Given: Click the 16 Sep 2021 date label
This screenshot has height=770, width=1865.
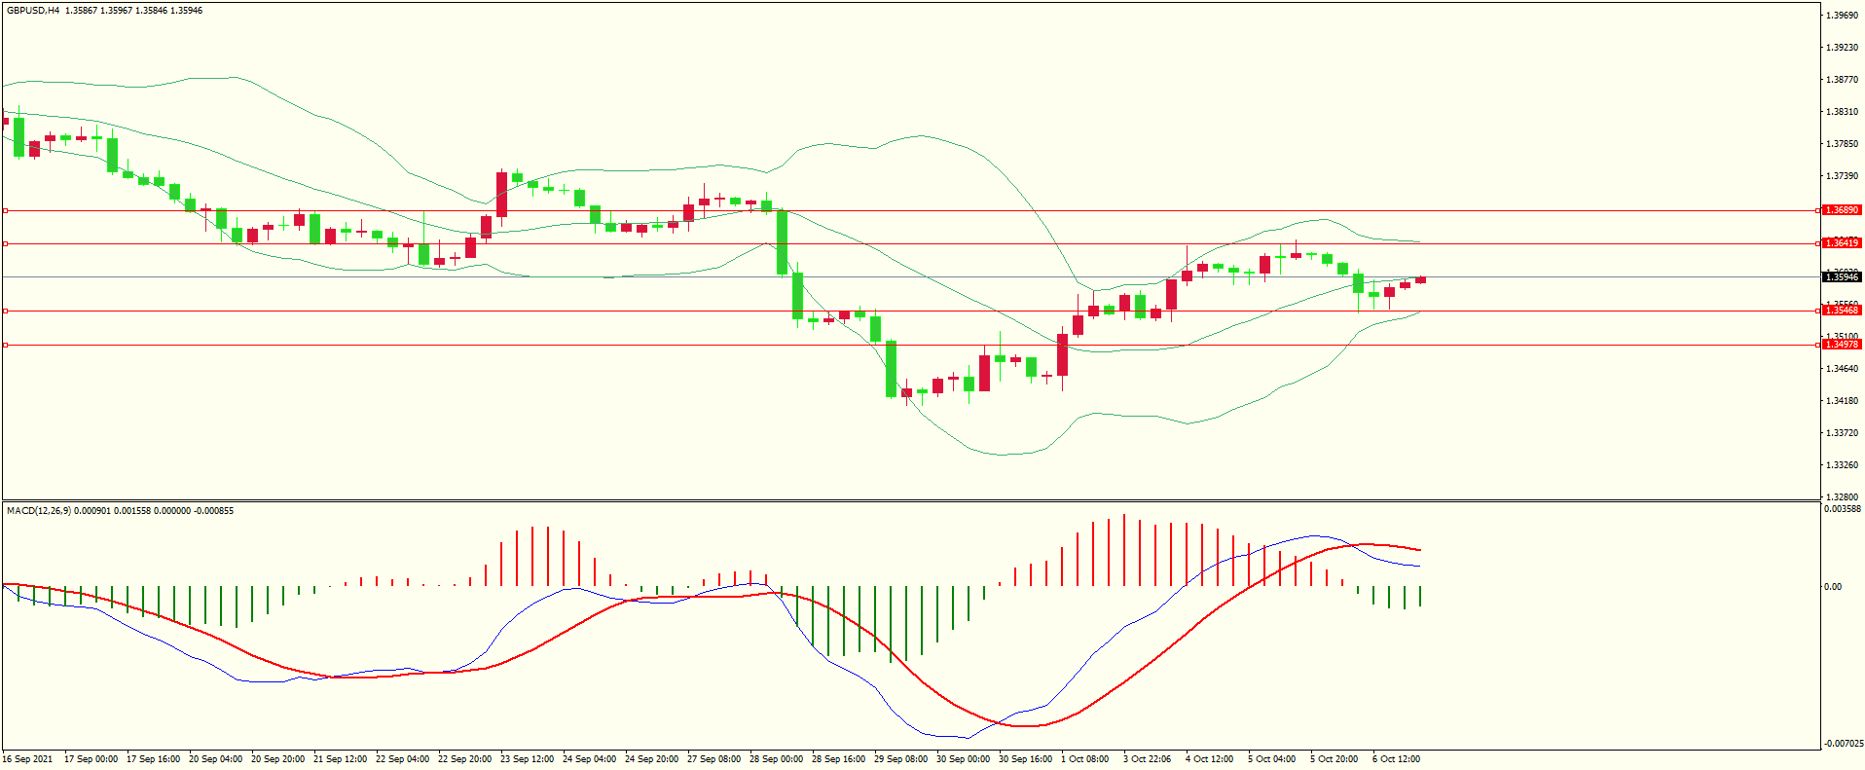Looking at the screenshot, I should [28, 759].
